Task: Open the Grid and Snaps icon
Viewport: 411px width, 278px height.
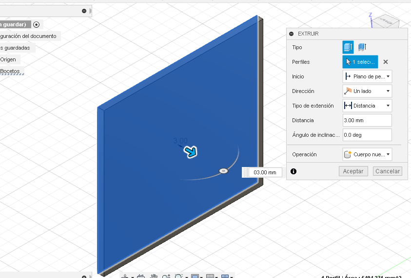Action: [x=210, y=276]
